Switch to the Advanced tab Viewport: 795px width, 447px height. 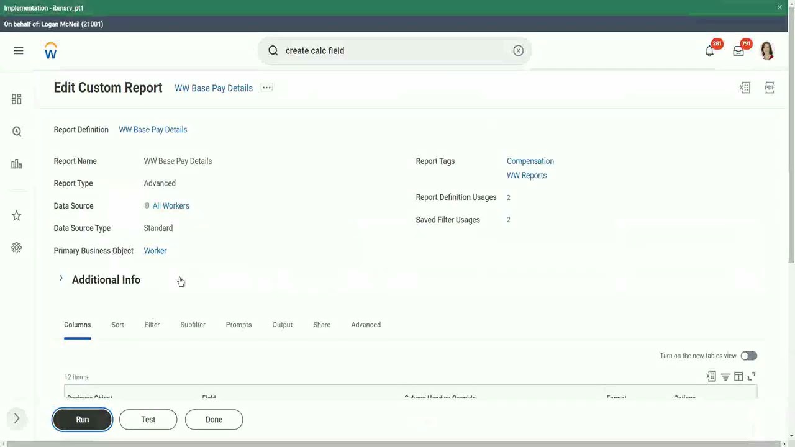(366, 325)
